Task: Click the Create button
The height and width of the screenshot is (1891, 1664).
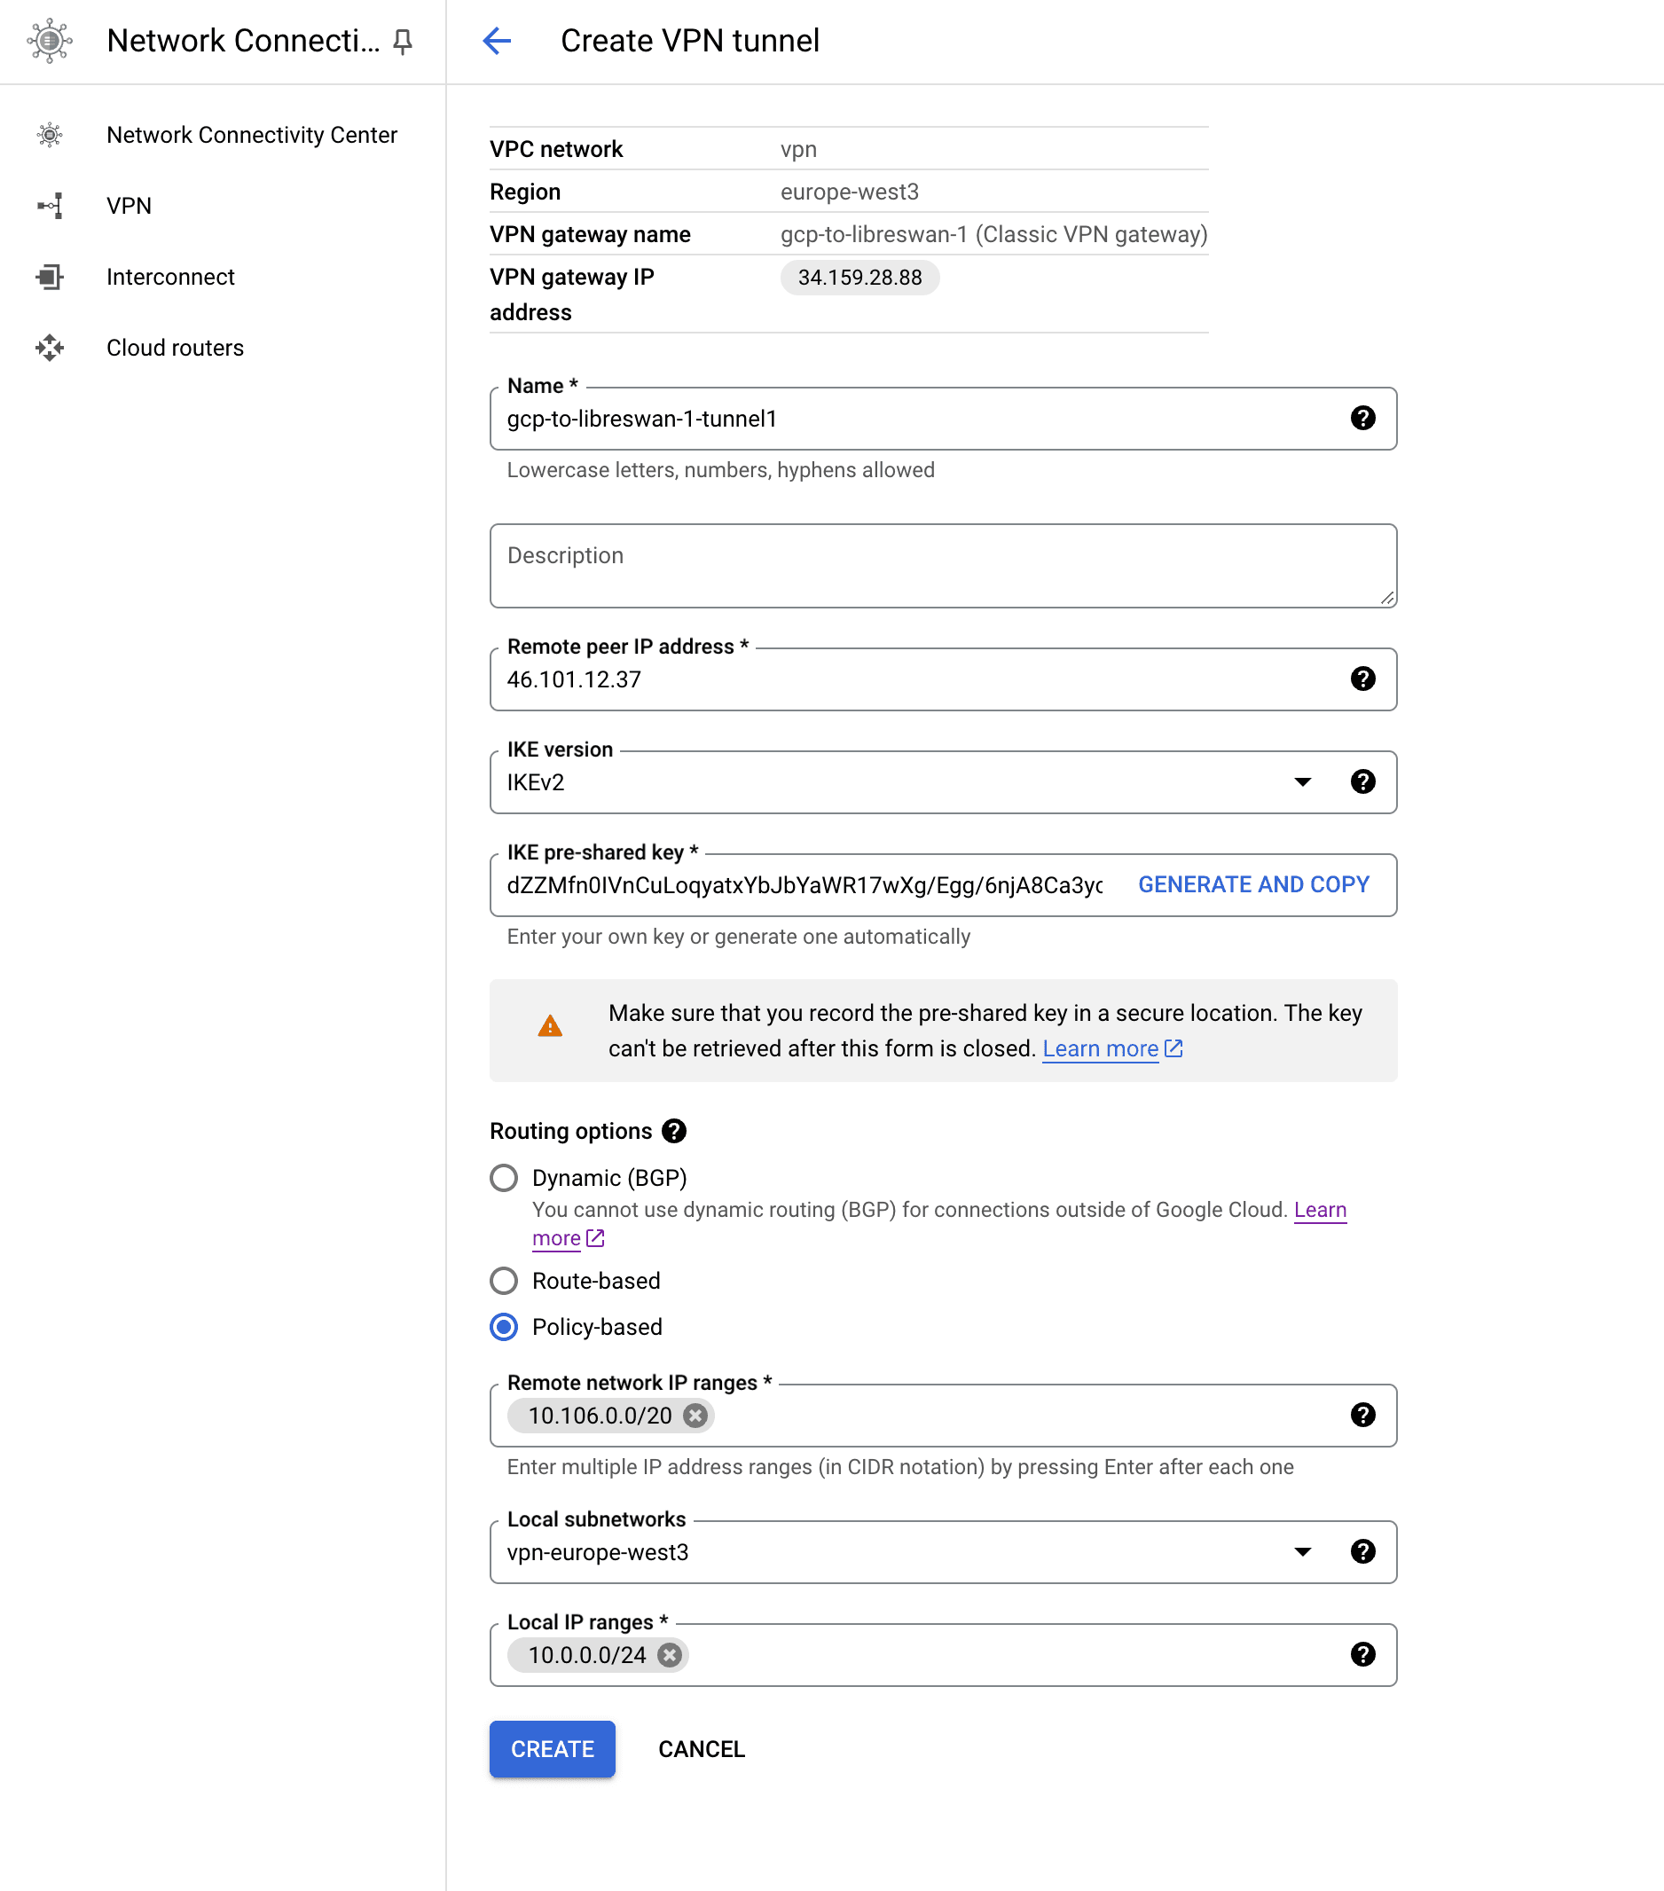Action: click(553, 1748)
